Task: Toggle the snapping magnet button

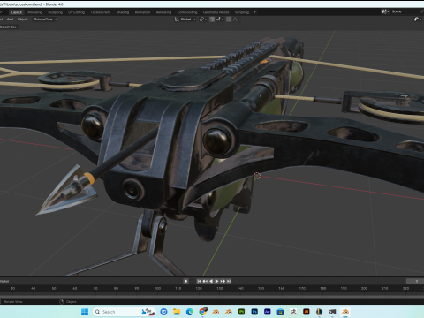Action: click(x=212, y=19)
